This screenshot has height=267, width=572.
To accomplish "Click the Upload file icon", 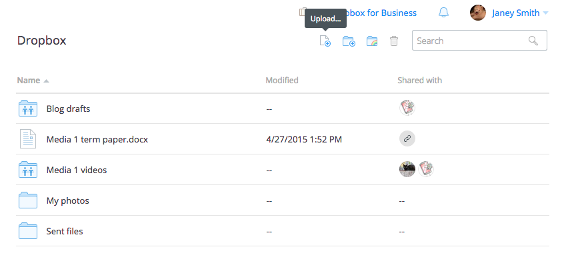I will pyautogui.click(x=325, y=41).
